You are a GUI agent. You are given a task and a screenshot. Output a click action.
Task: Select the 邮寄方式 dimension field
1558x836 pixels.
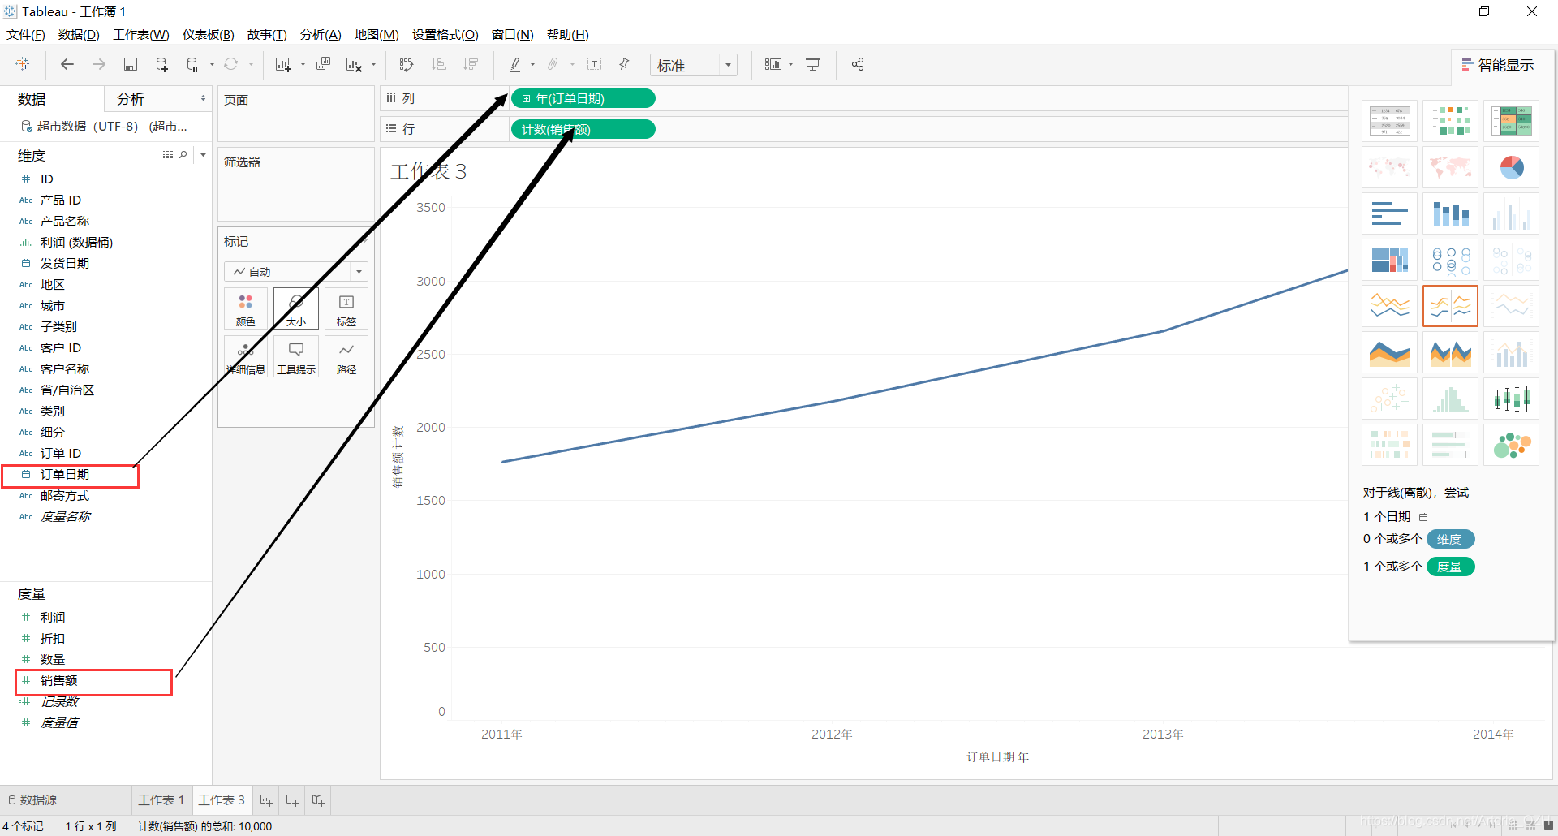tap(65, 496)
